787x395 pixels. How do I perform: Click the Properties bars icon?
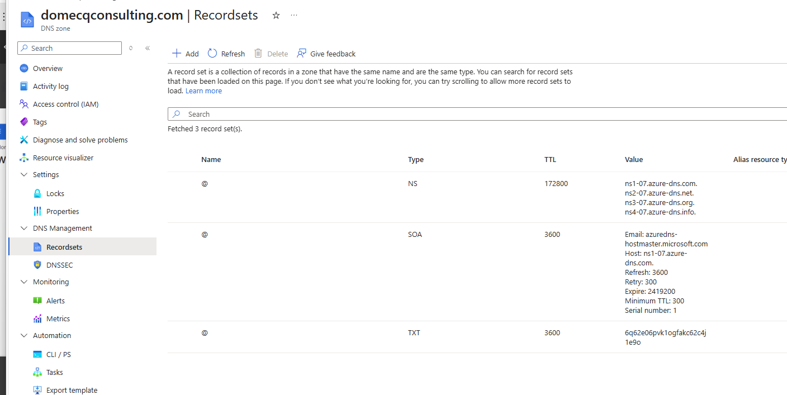pos(37,211)
